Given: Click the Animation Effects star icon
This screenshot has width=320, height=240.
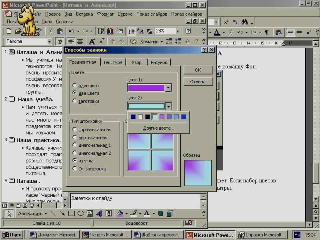Looking at the screenshot, I should click(x=134, y=42).
